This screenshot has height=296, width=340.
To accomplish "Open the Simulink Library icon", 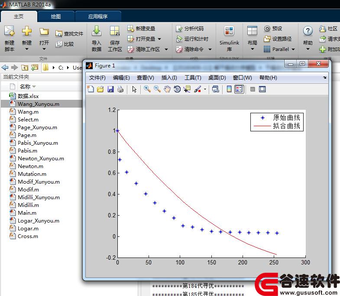I will pos(229,31).
